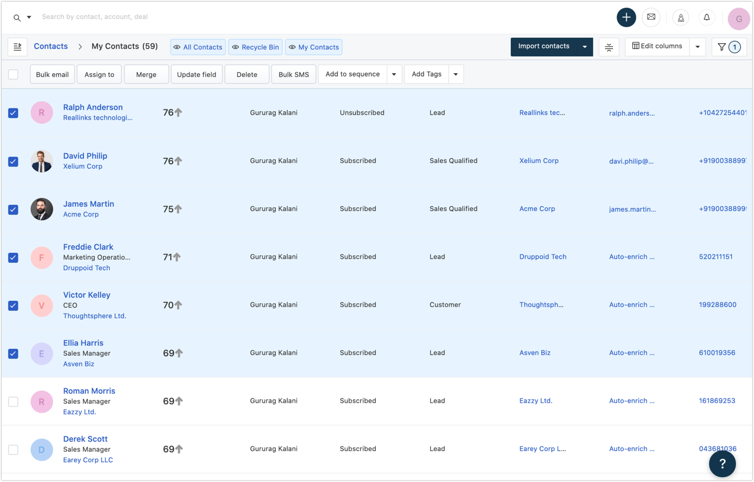Click the Bulk email button
This screenshot has height=482, width=754.
click(x=52, y=74)
